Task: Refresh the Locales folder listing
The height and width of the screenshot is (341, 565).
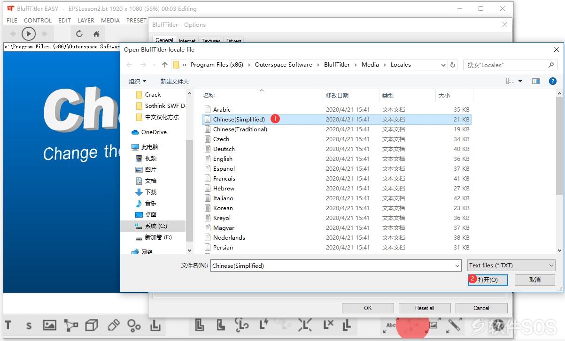Action: point(453,65)
